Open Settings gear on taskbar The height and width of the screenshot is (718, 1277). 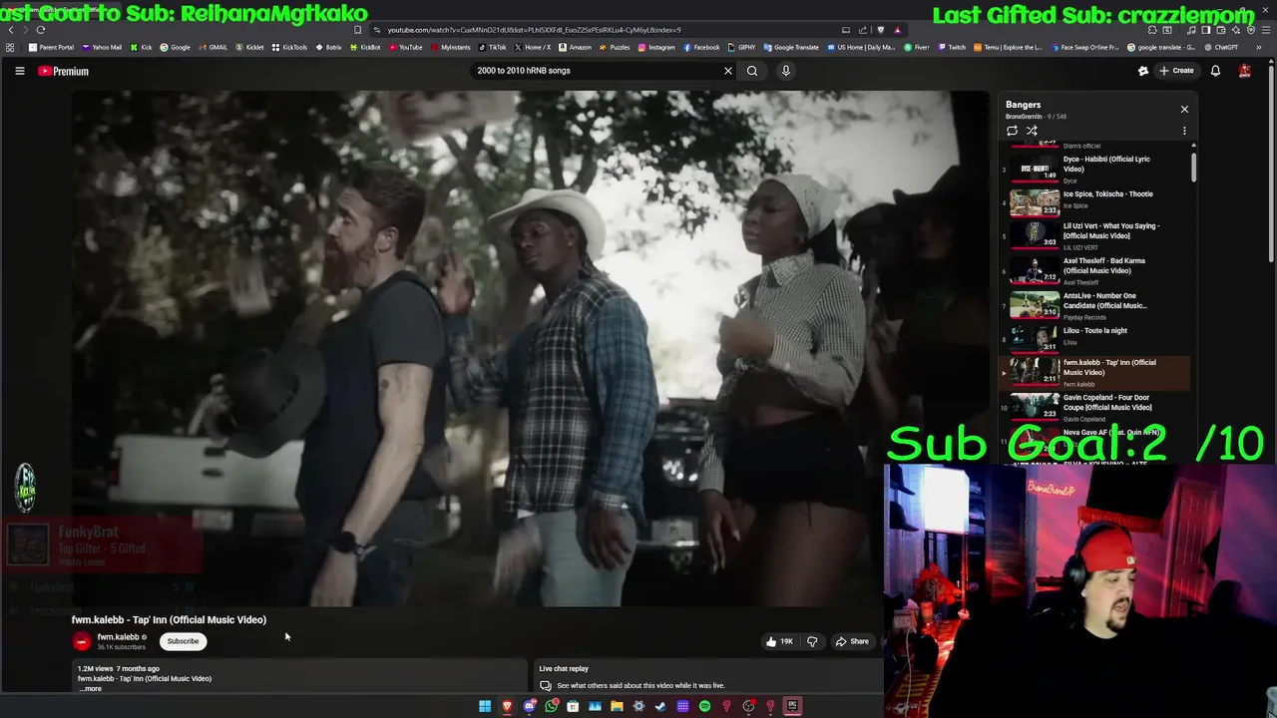(x=638, y=706)
